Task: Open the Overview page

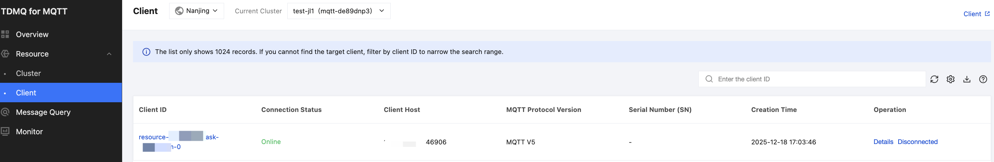Action: [32, 35]
